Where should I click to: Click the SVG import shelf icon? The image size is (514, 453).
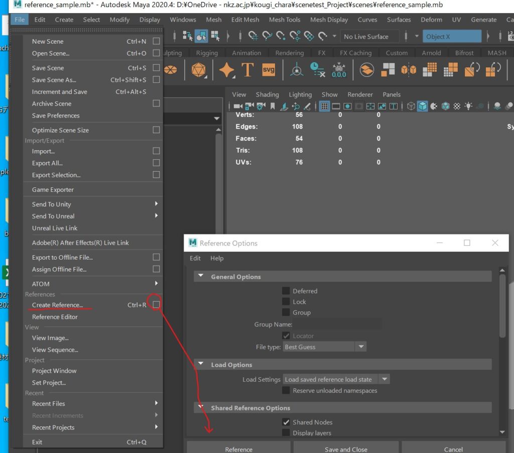tap(269, 70)
